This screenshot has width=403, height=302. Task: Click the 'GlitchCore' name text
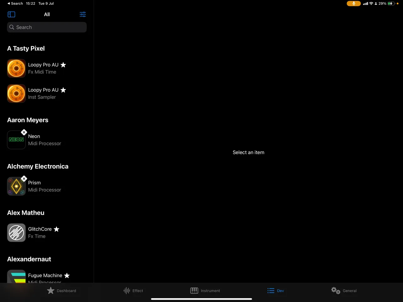pos(40,229)
